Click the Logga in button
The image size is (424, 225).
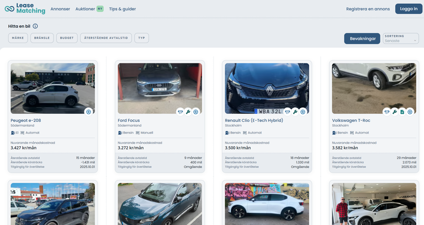pyautogui.click(x=409, y=9)
